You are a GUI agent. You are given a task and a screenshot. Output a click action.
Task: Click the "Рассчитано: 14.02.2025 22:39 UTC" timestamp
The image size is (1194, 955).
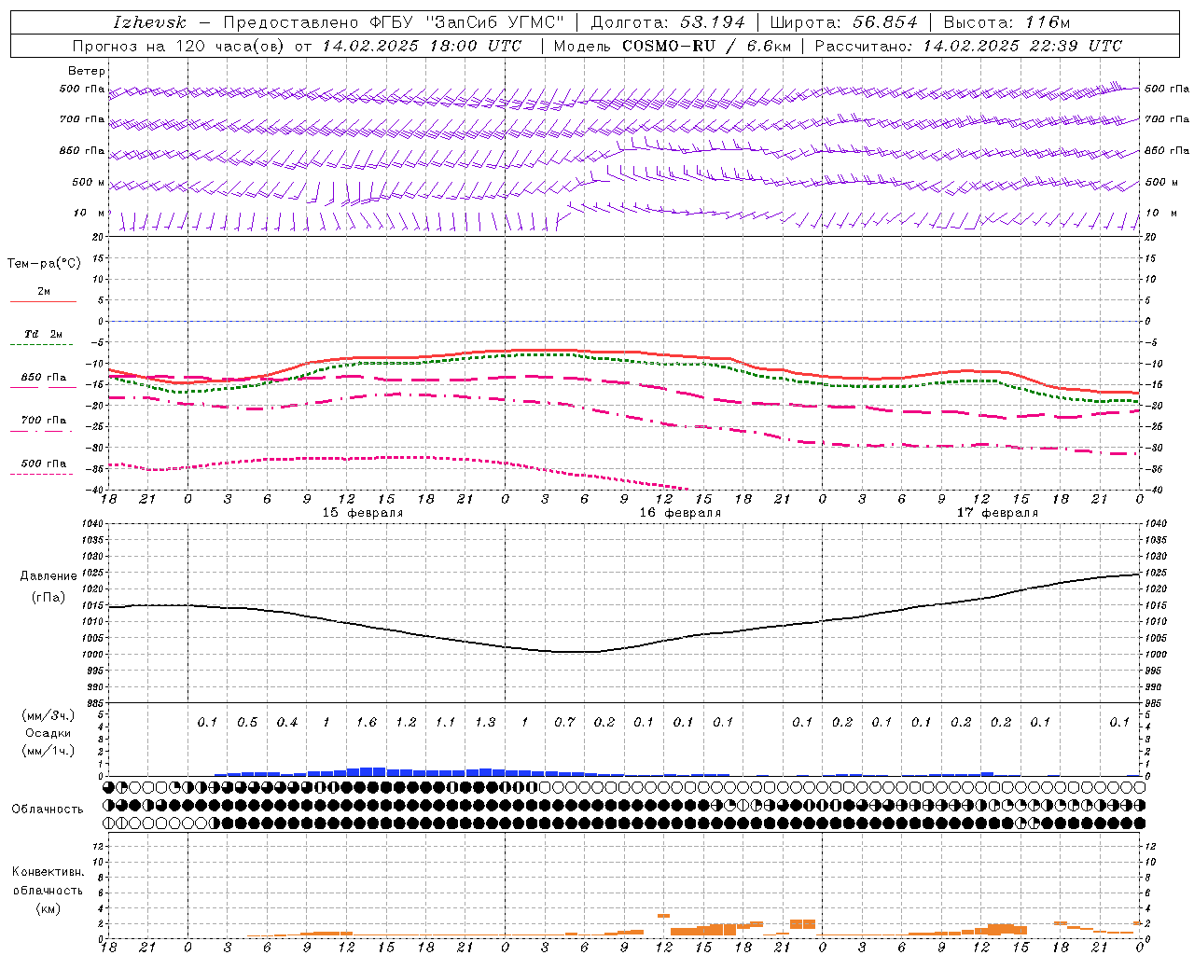(x=968, y=46)
